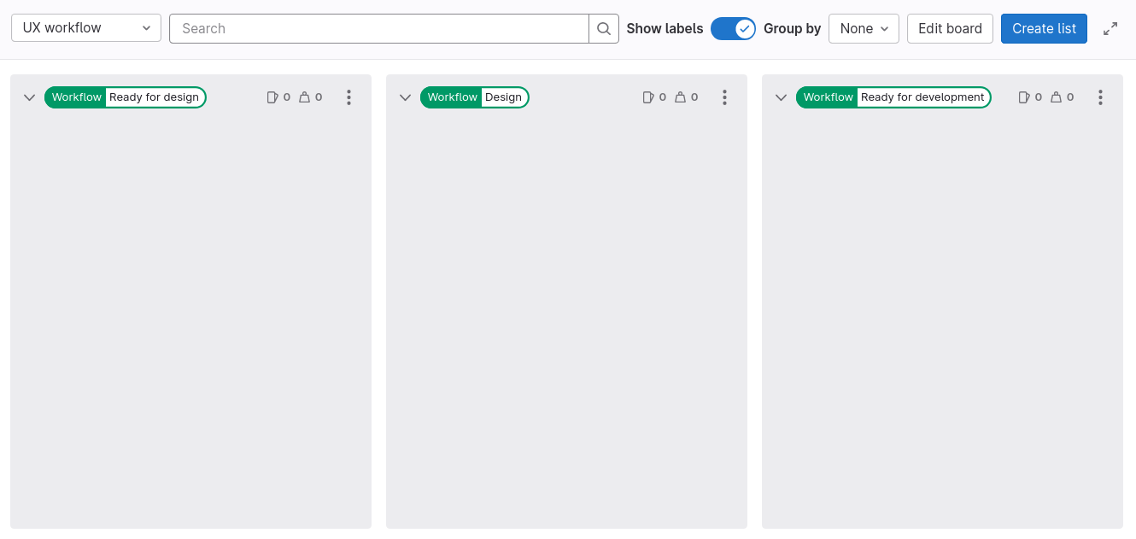This screenshot has width=1136, height=539.
Task: Collapse the Ready for development list
Action: [x=780, y=97]
